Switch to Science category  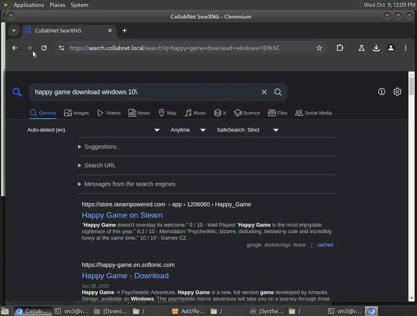(x=247, y=113)
